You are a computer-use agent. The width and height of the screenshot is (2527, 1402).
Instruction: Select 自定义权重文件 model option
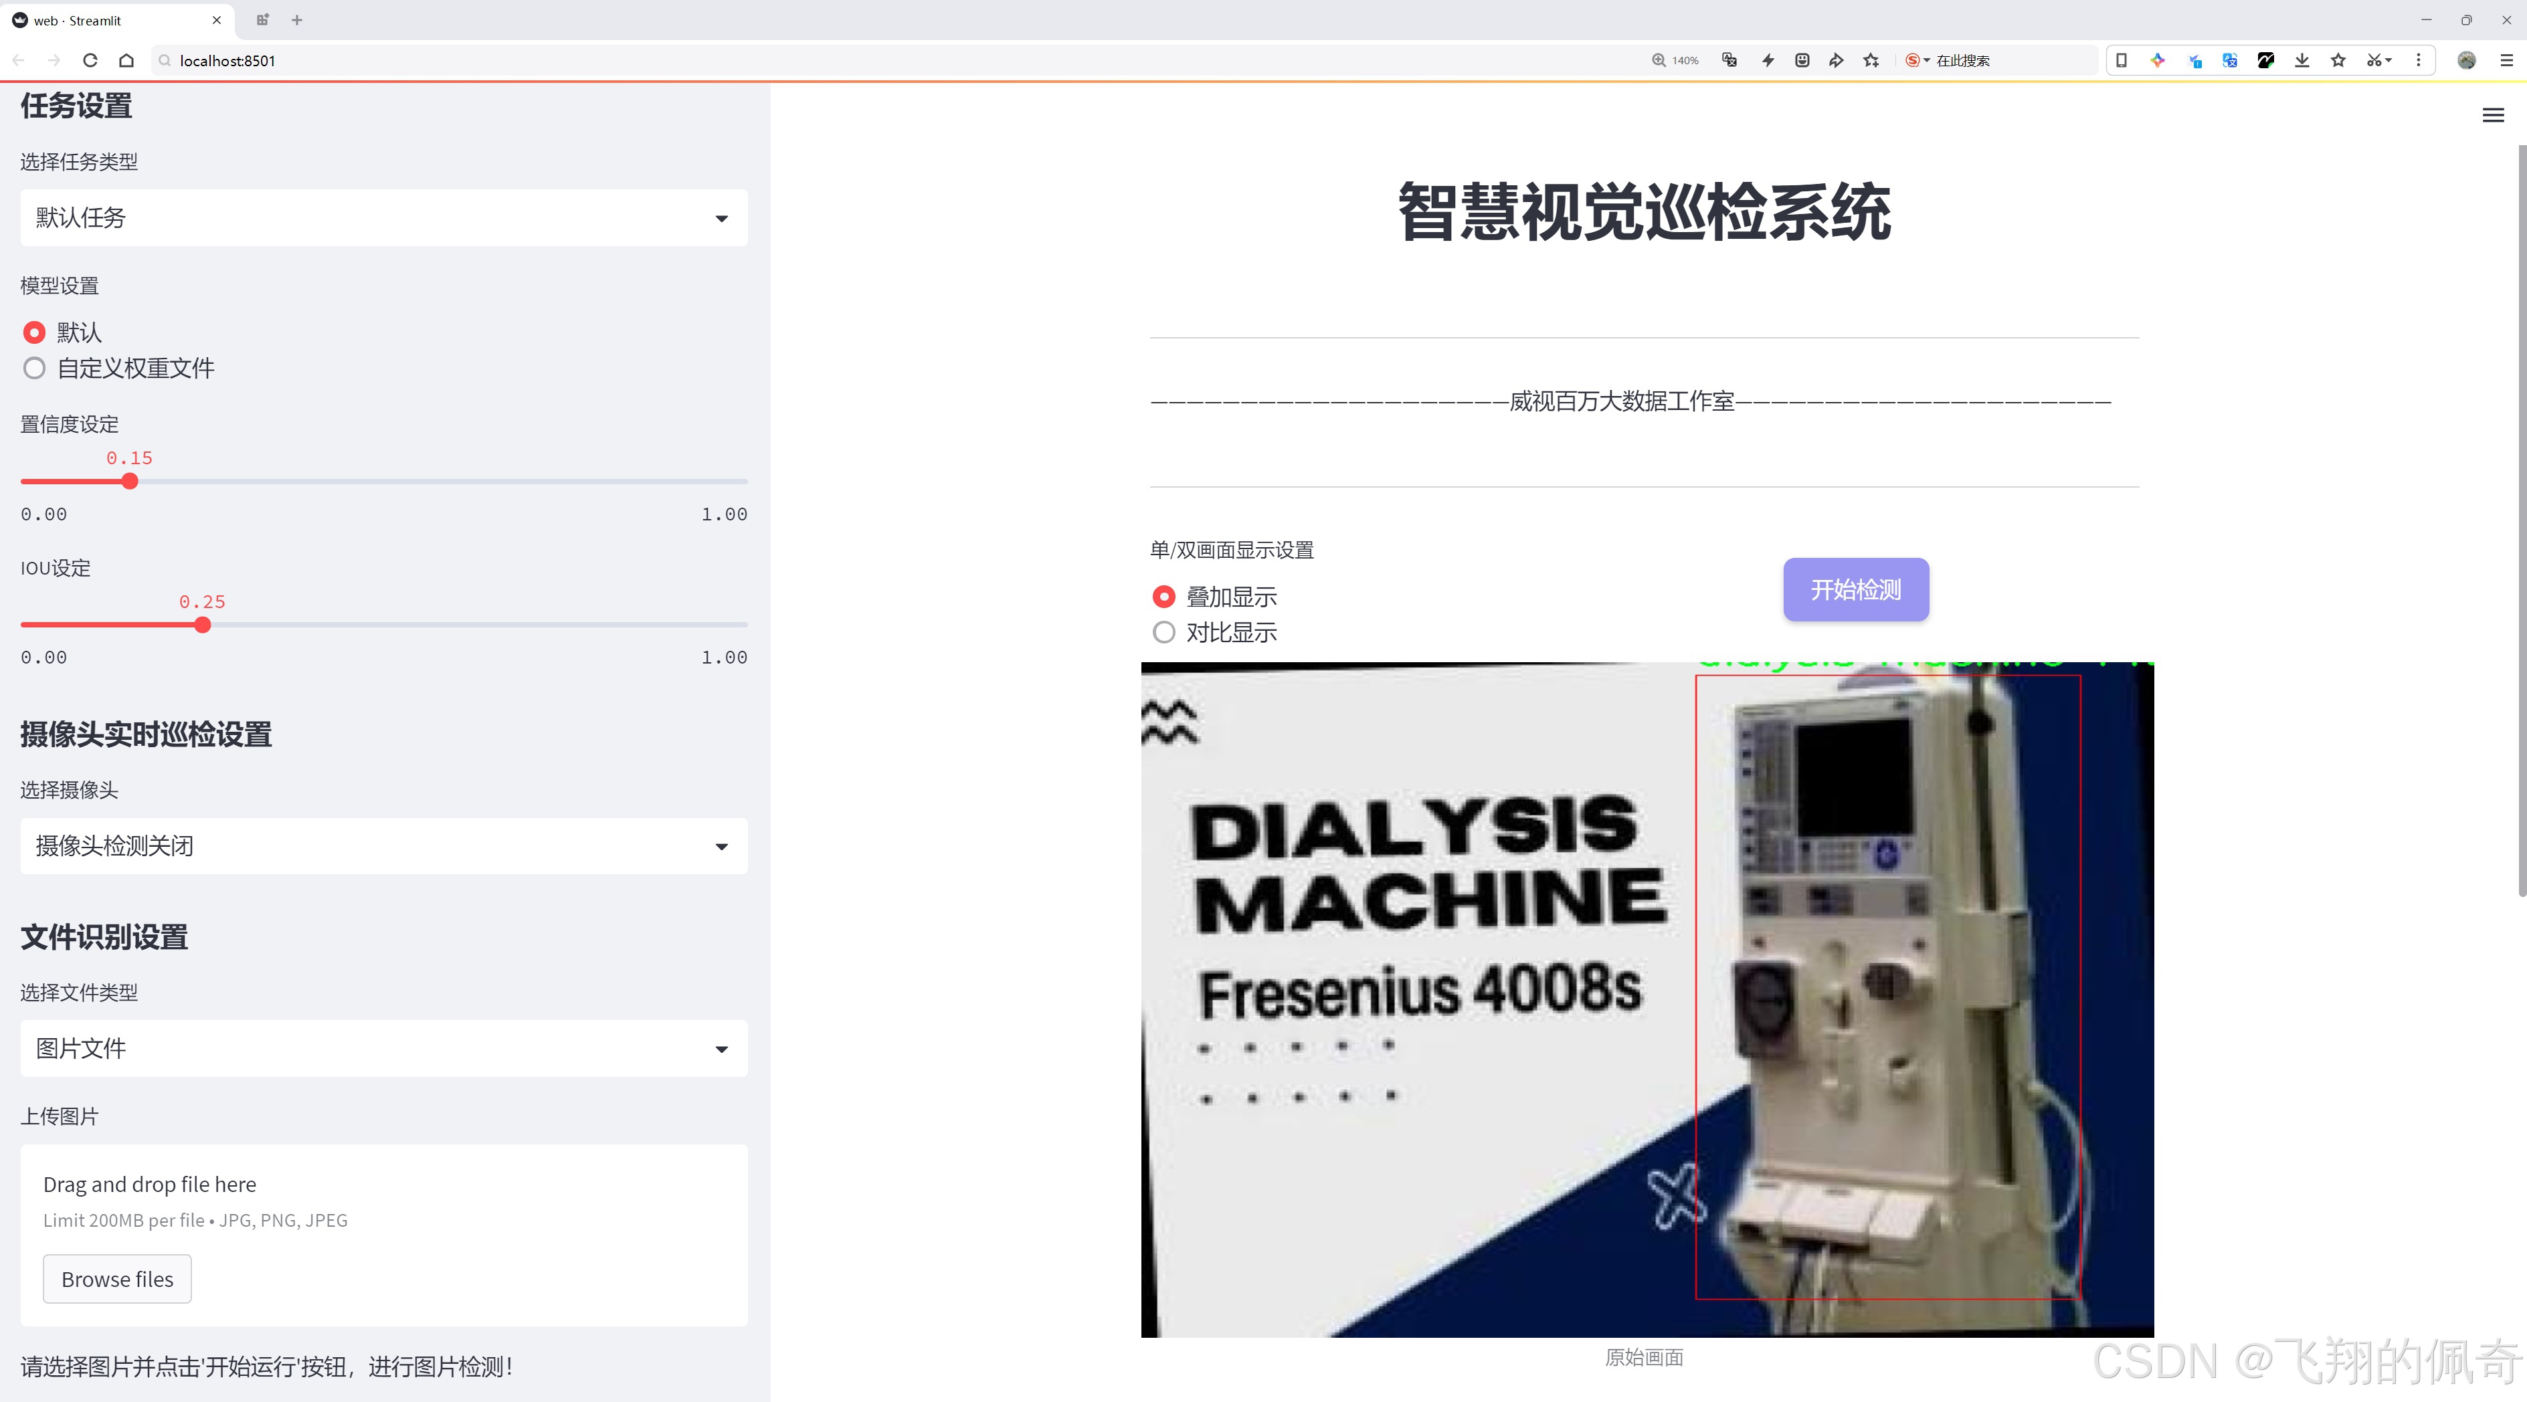34,368
